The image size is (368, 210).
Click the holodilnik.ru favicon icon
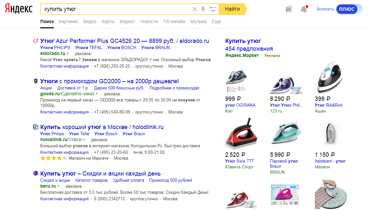coord(36,127)
